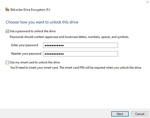This screenshot has width=150, height=118.
Task: Click the BitLocker lock-and-keys icon
Action: pyautogui.click(x=7, y=9)
